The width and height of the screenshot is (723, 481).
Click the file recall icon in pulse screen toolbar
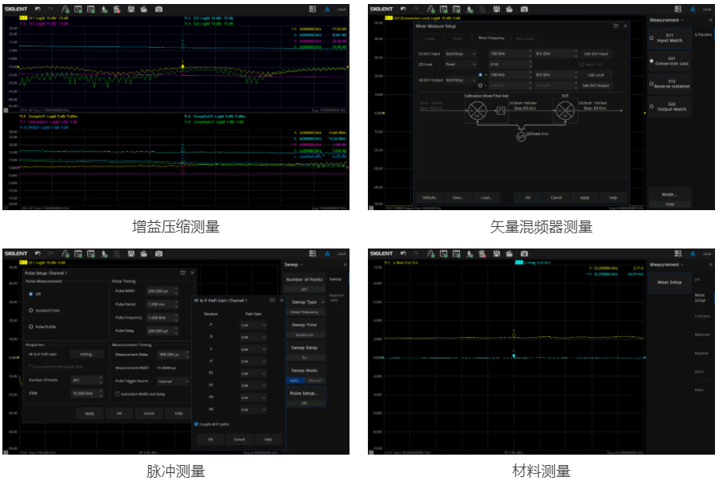144,253
